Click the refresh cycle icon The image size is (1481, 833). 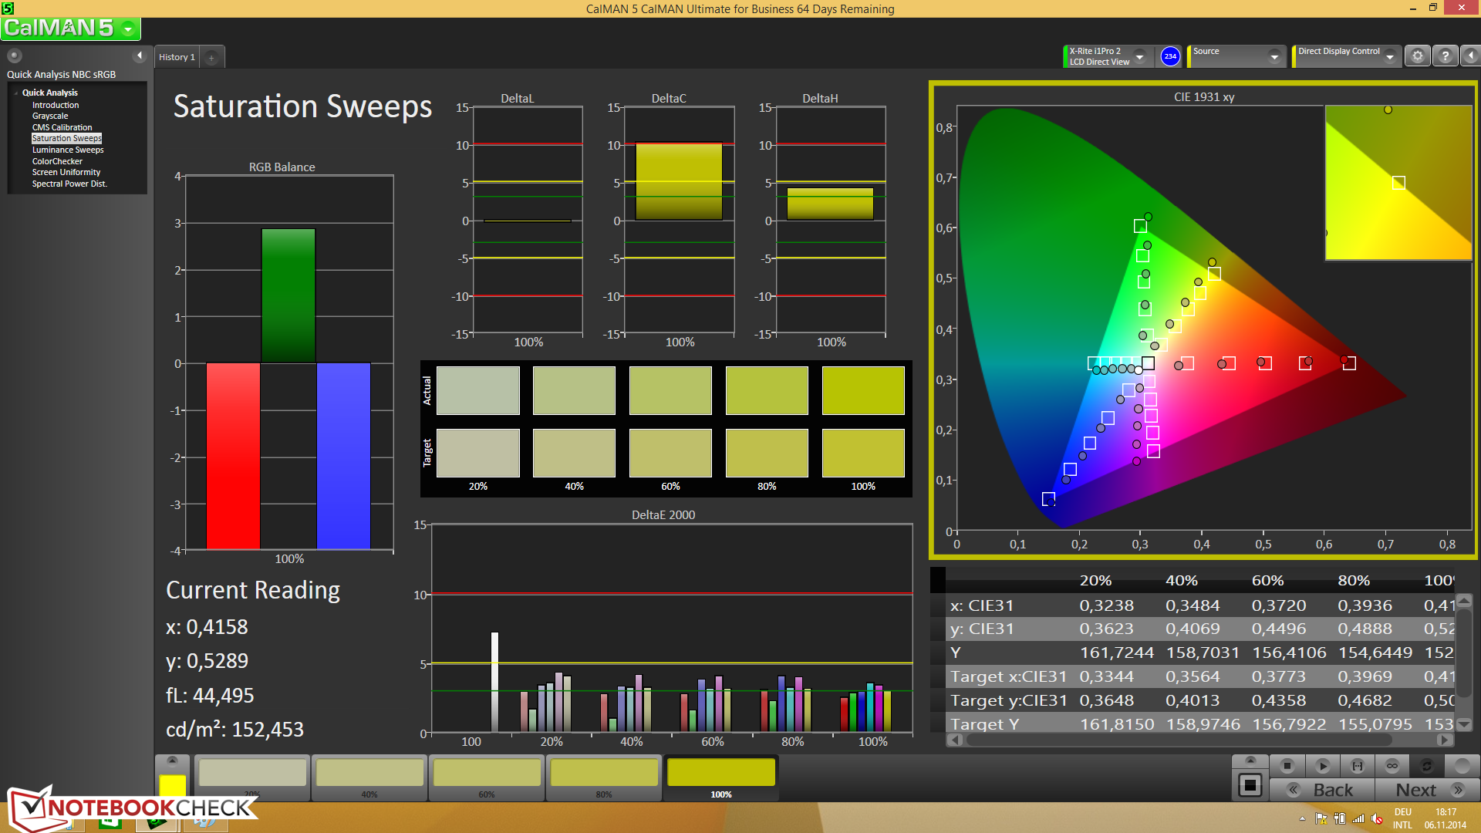(1427, 766)
